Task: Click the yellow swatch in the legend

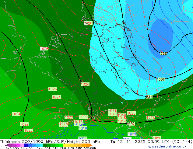Action: 65,145
